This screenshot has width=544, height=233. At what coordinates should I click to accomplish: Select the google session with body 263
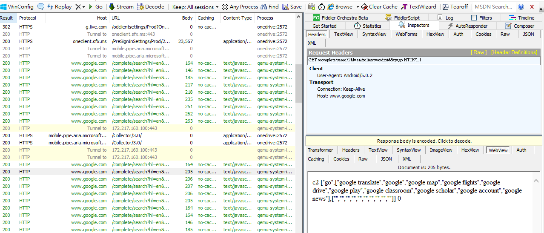(x=147, y=121)
